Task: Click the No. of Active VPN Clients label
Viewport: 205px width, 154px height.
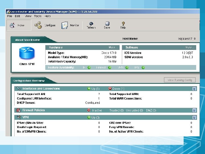Action: 126,131
